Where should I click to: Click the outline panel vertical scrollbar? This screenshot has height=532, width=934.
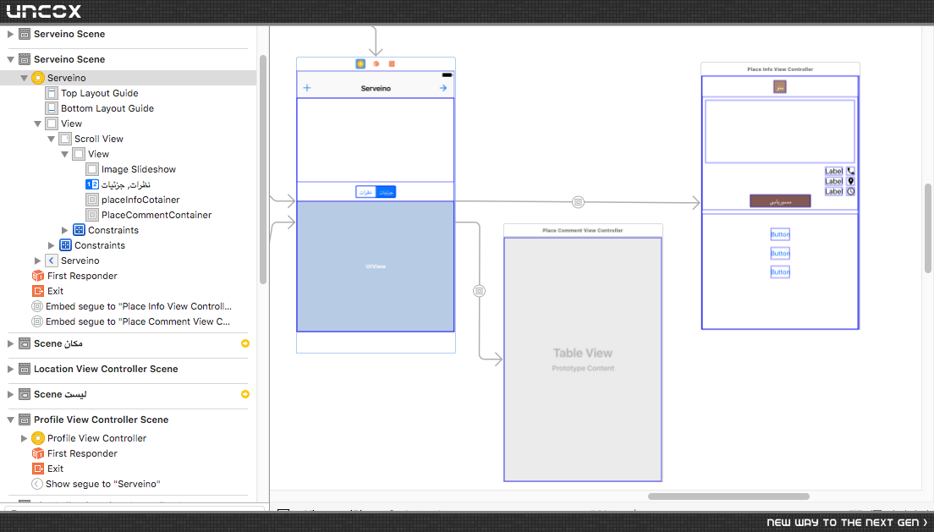262,170
